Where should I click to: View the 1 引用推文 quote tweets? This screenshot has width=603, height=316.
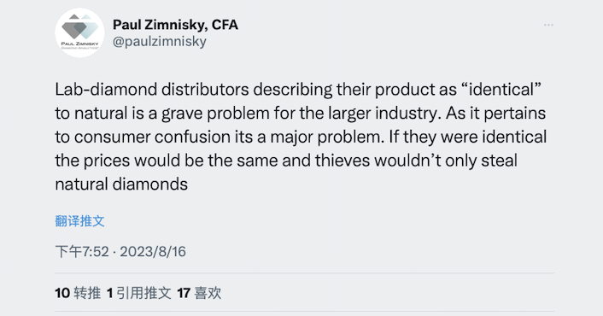(x=138, y=293)
